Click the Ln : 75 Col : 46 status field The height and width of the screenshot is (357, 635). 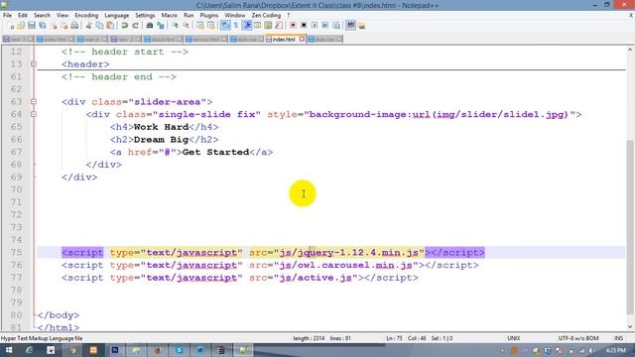pyautogui.click(x=406, y=338)
